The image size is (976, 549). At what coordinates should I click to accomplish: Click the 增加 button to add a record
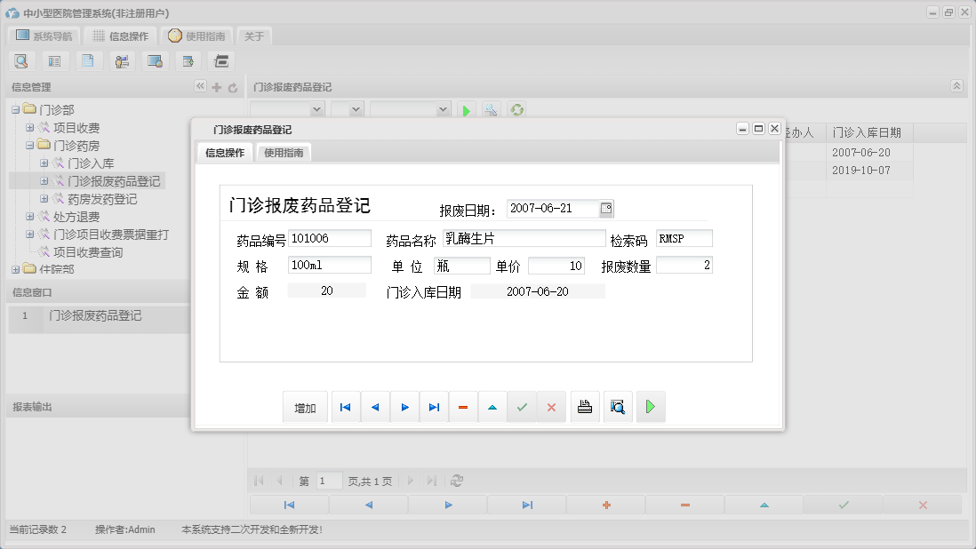point(304,406)
